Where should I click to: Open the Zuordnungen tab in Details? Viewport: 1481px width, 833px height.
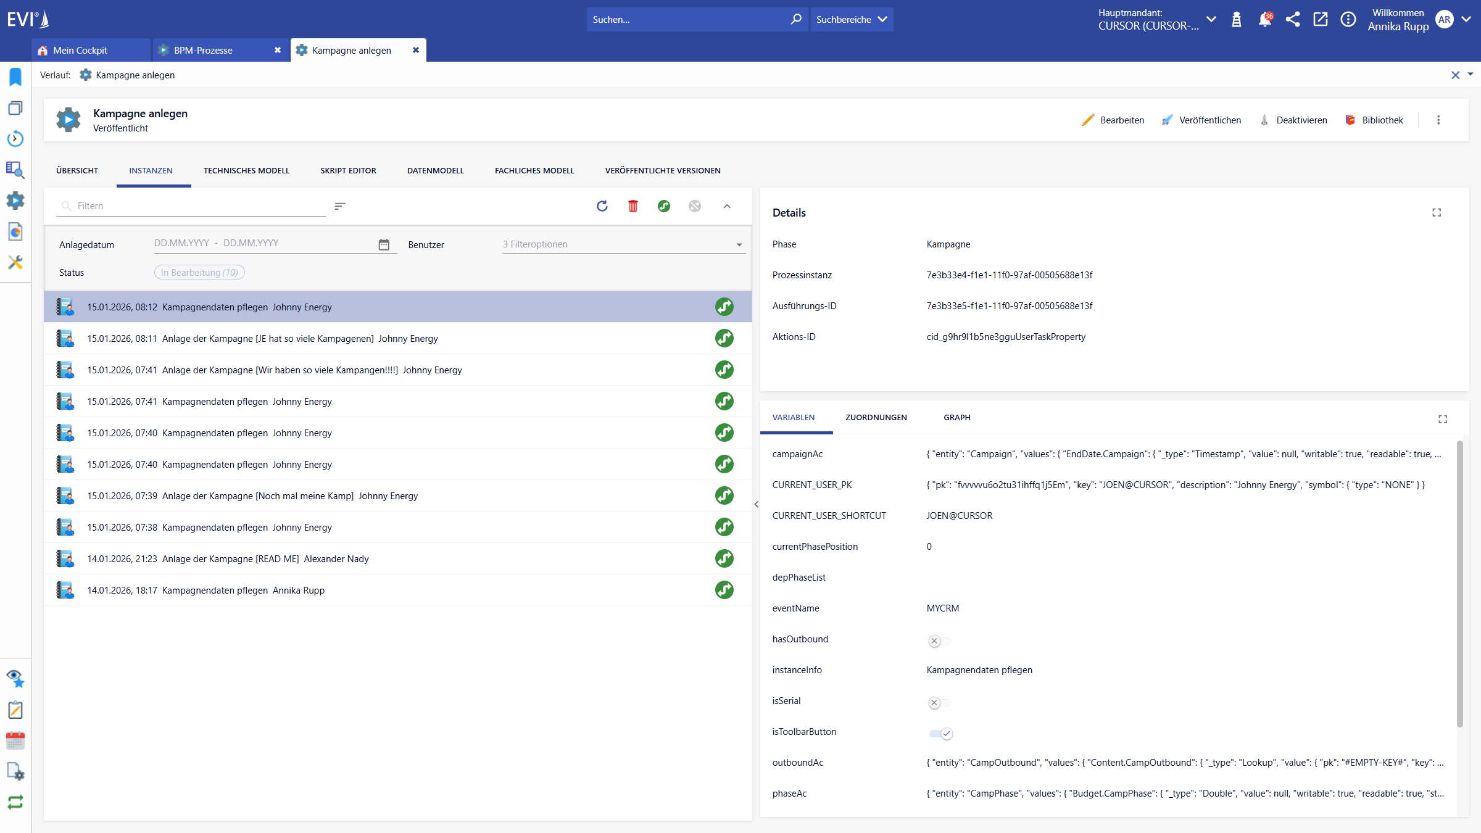(x=876, y=417)
